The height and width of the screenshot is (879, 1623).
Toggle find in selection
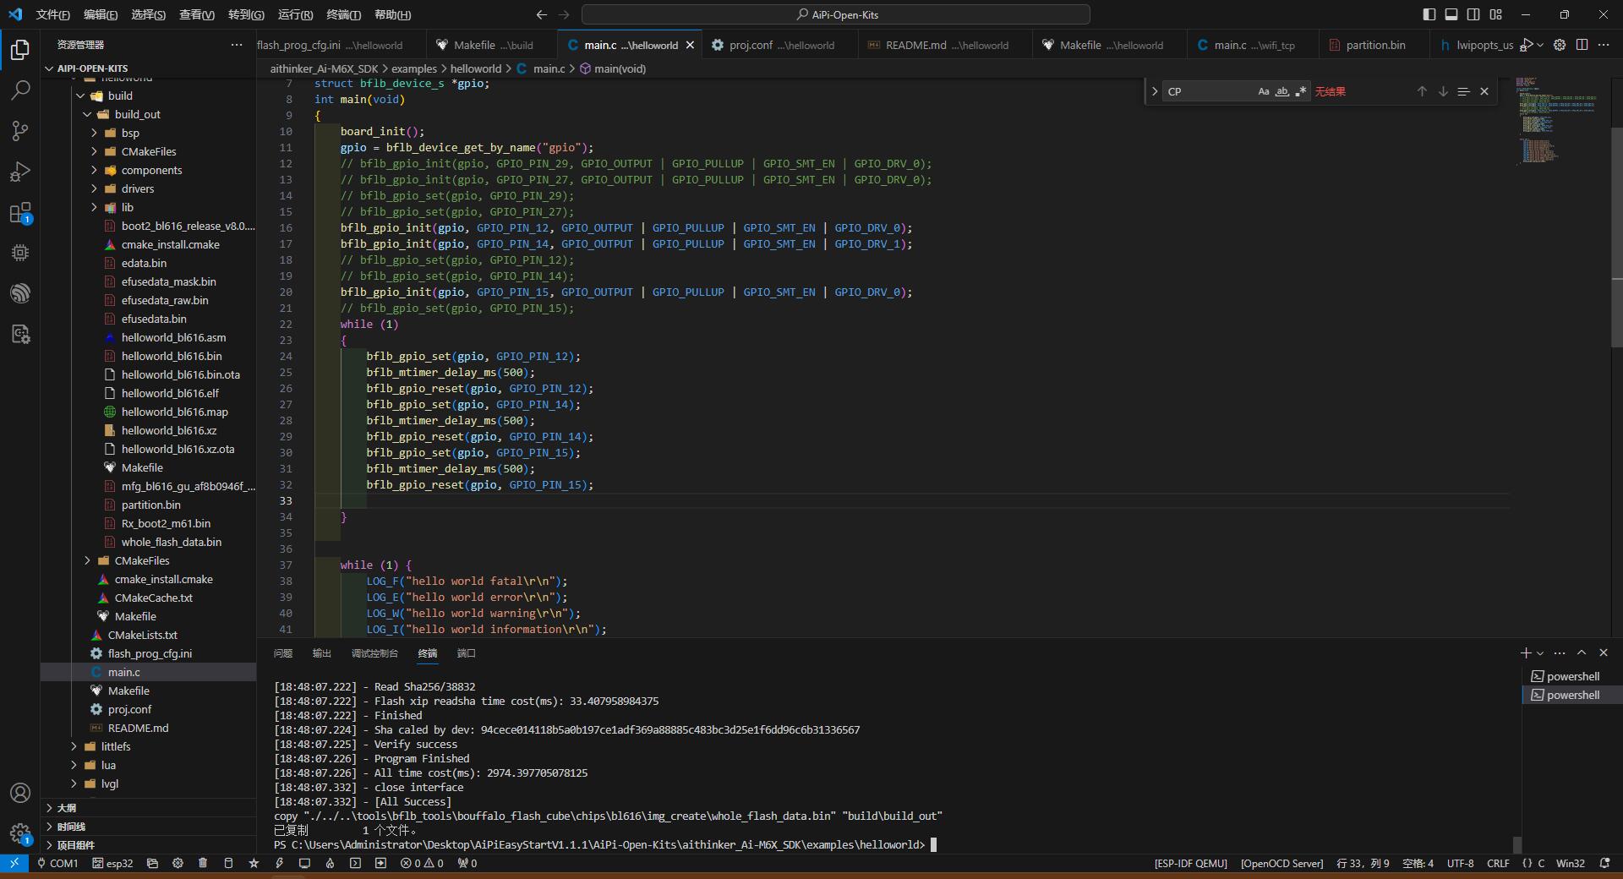click(1463, 91)
